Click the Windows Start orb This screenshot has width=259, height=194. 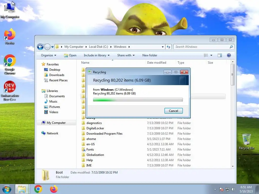coord(7,189)
